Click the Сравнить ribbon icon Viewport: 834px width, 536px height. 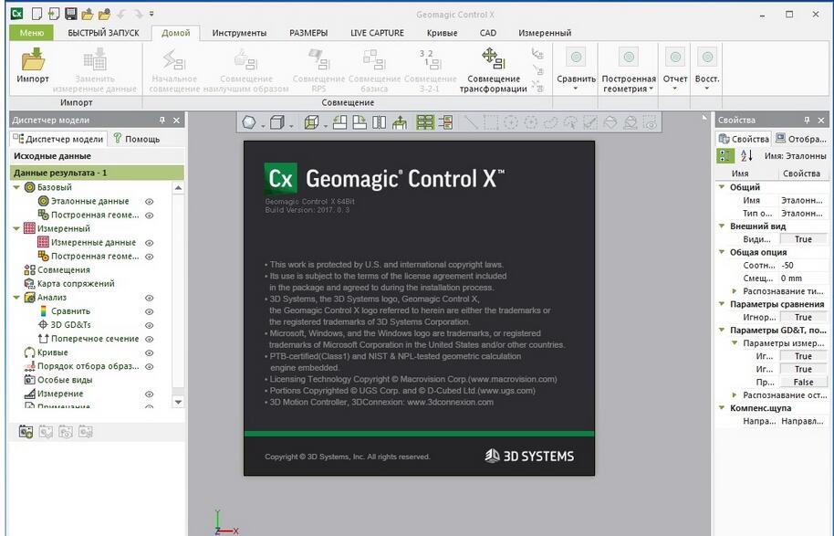(576, 57)
